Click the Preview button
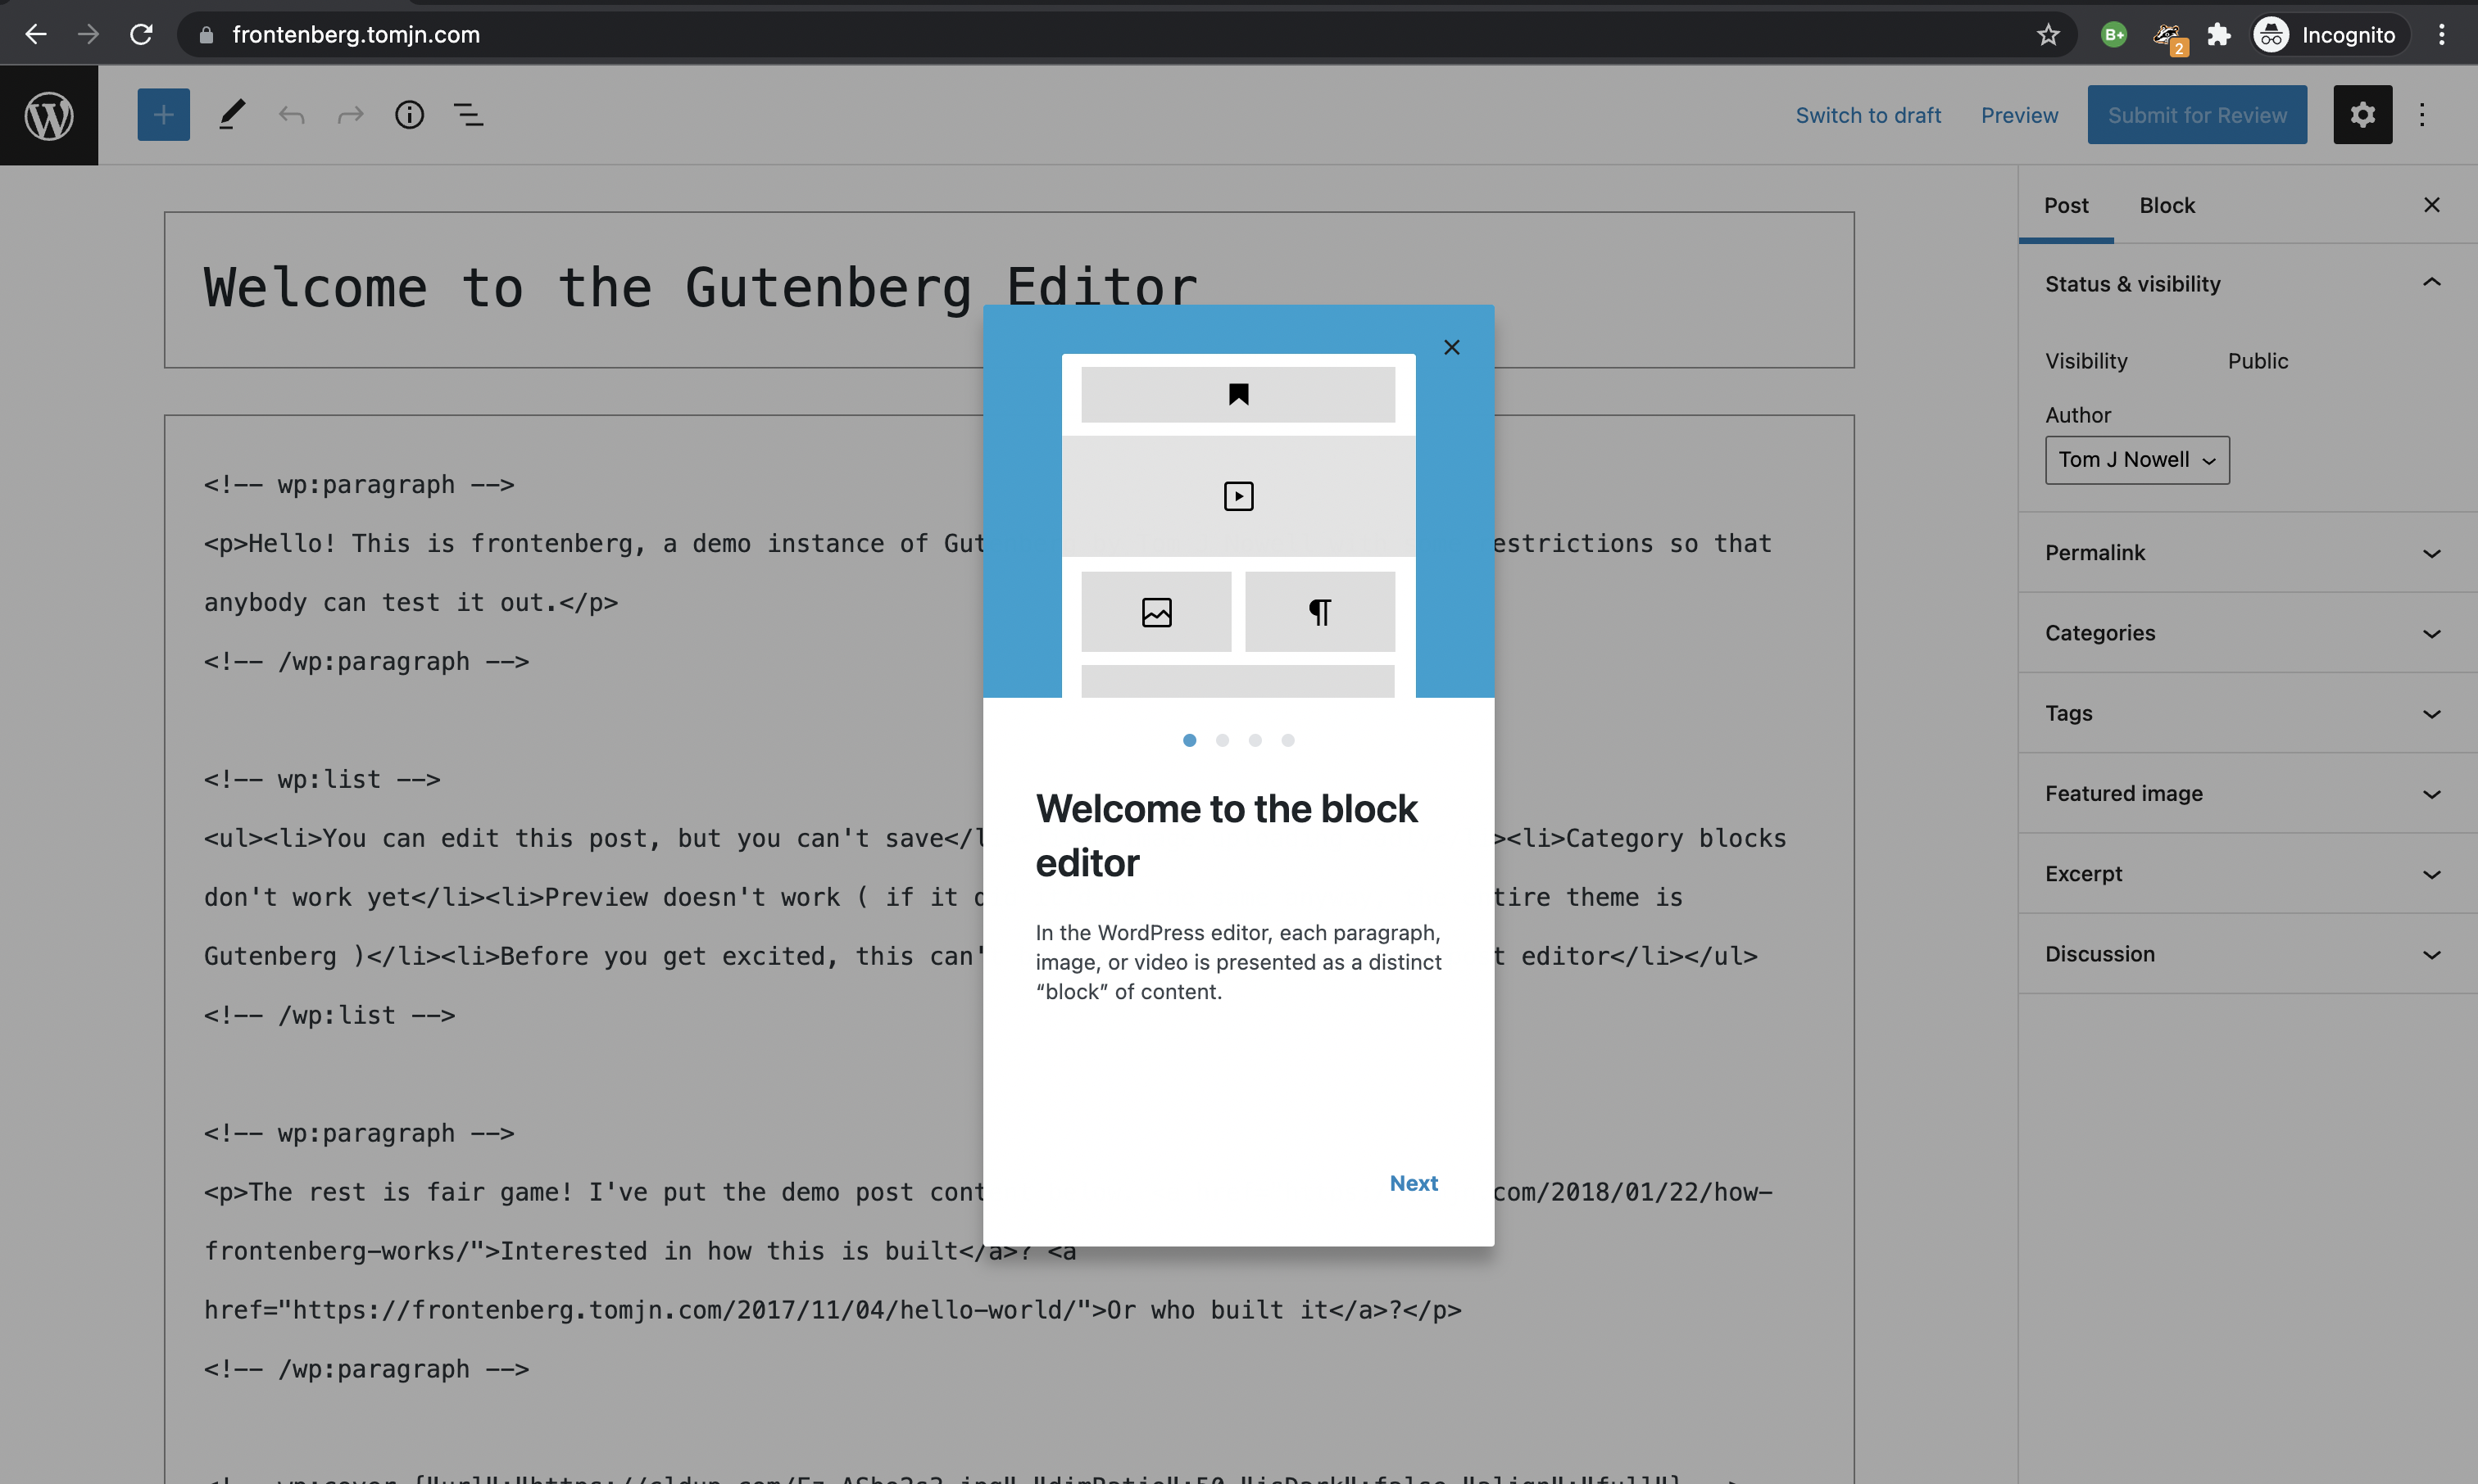The width and height of the screenshot is (2478, 1484). 2019,115
